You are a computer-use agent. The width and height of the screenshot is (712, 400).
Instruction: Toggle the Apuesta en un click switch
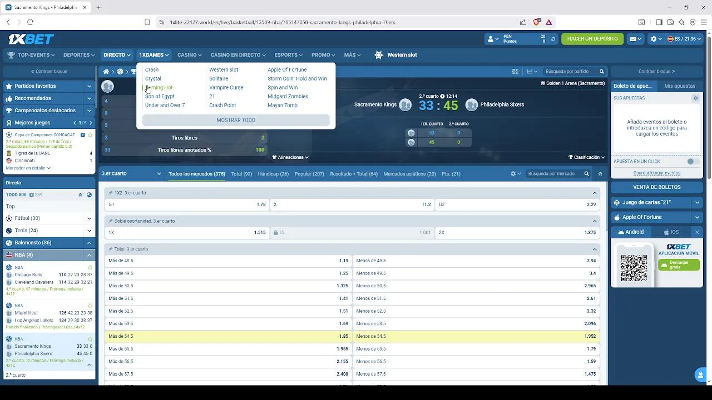tap(693, 161)
